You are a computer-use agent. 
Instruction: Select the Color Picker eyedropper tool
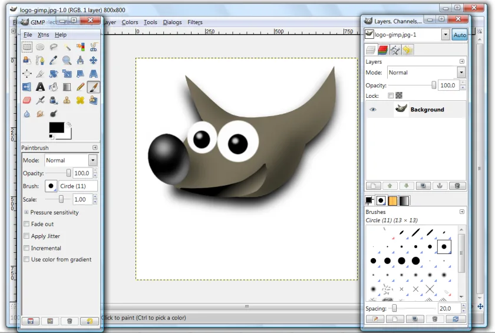click(54, 60)
